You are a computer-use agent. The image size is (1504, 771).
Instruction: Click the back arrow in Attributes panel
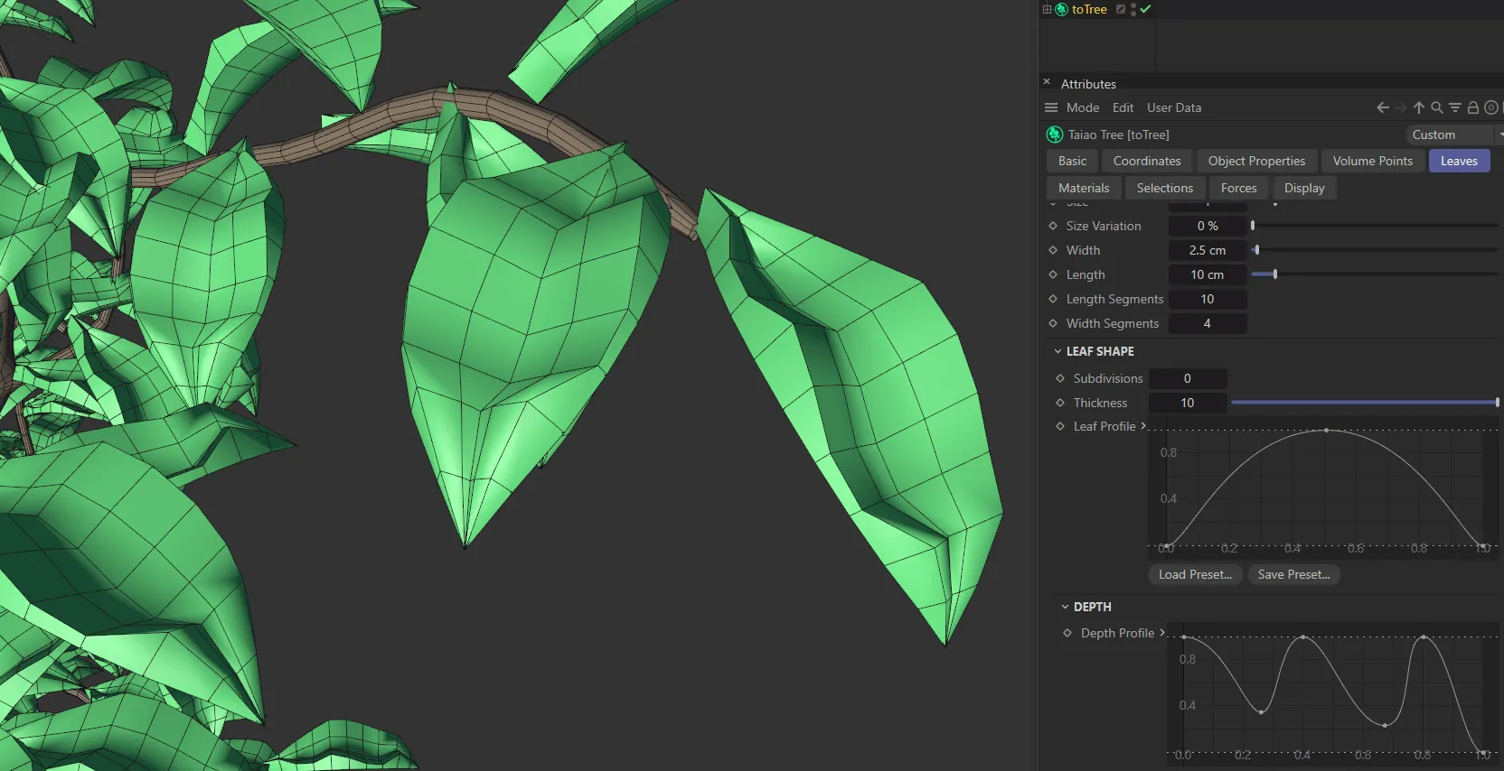1382,107
